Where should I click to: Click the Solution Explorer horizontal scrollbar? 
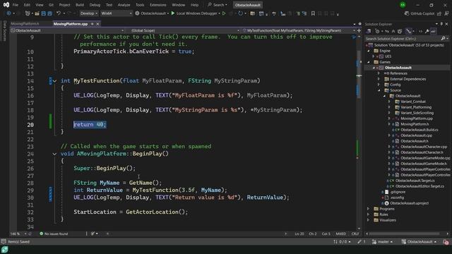tap(405, 234)
